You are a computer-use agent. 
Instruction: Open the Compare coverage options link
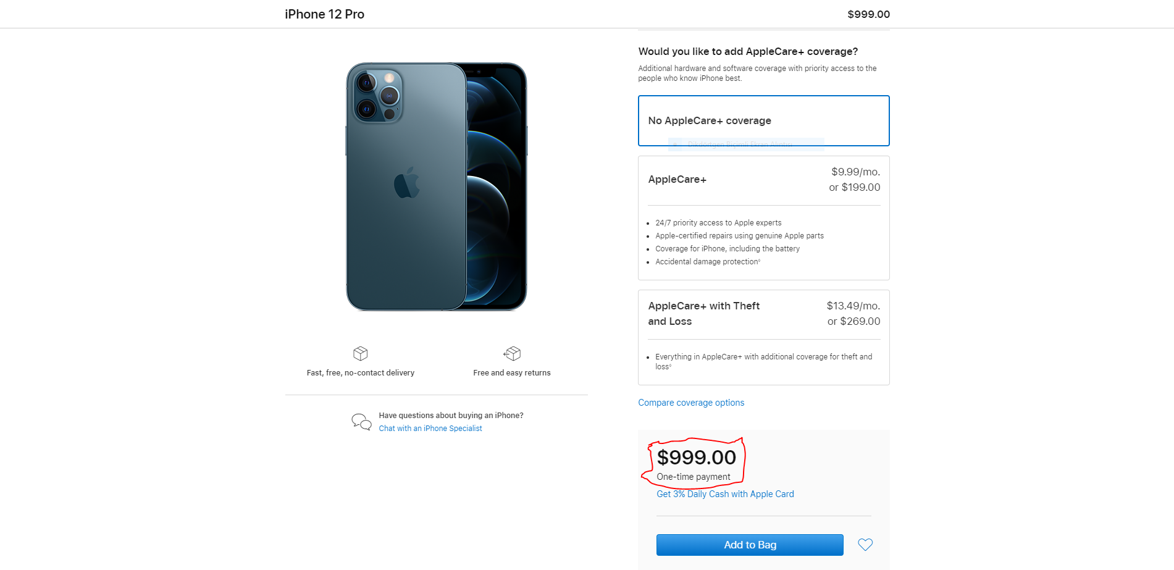tap(691, 402)
